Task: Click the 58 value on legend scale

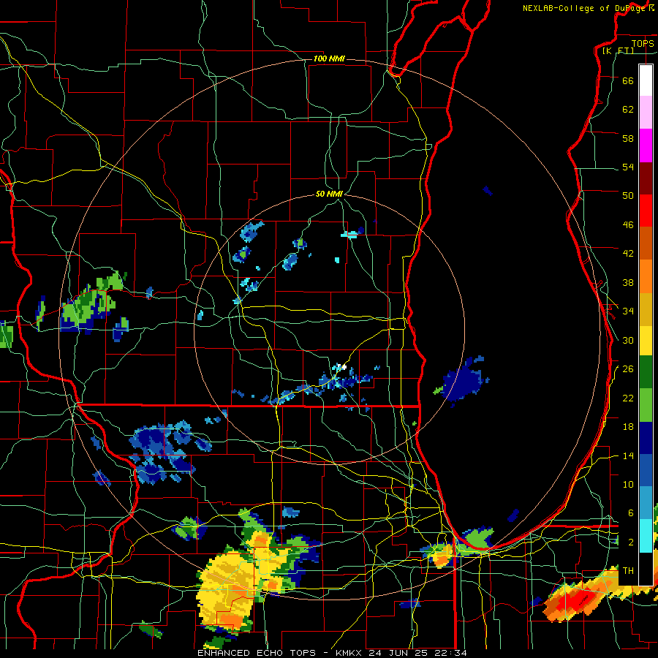Action: [x=628, y=138]
